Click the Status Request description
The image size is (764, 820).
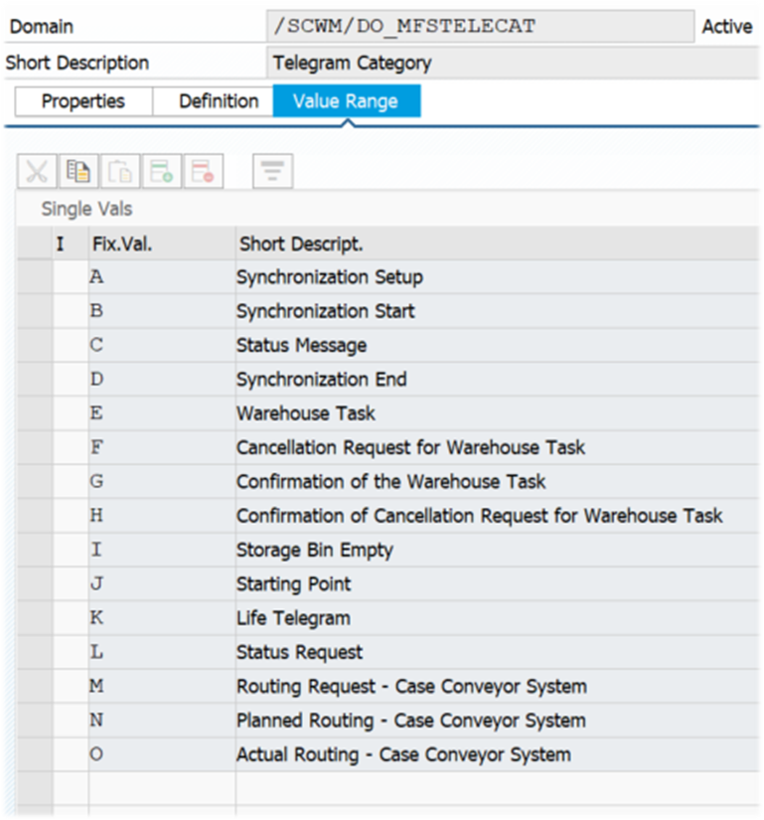point(299,652)
